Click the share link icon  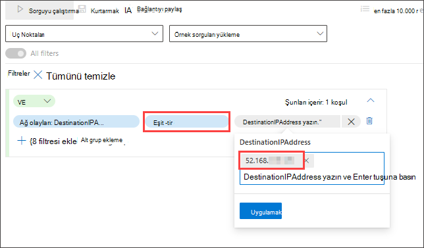(128, 11)
